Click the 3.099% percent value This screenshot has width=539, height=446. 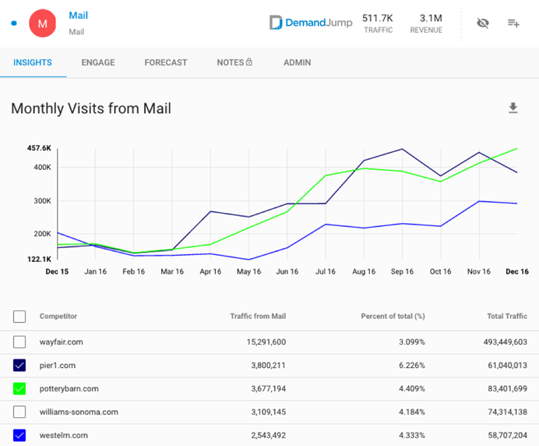tap(412, 342)
